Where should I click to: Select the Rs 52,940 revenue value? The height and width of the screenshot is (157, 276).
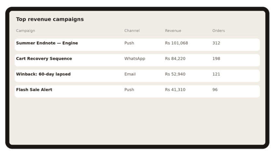tap(175, 74)
